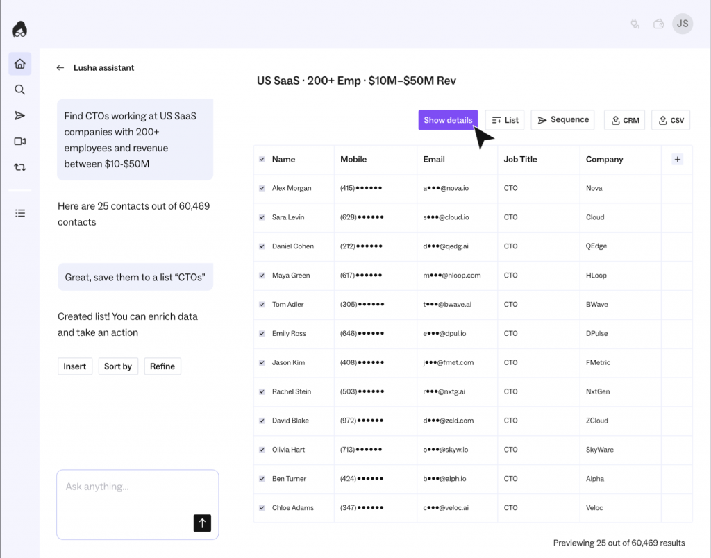
Task: Open the send/sequences sidebar icon
Action: [20, 115]
